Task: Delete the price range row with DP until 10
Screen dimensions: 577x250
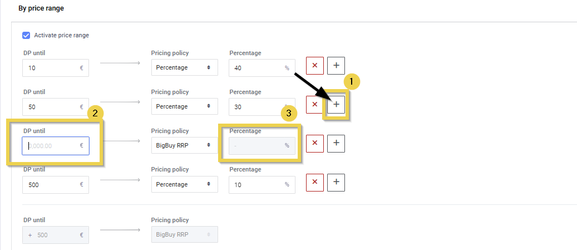Action: 314,66
